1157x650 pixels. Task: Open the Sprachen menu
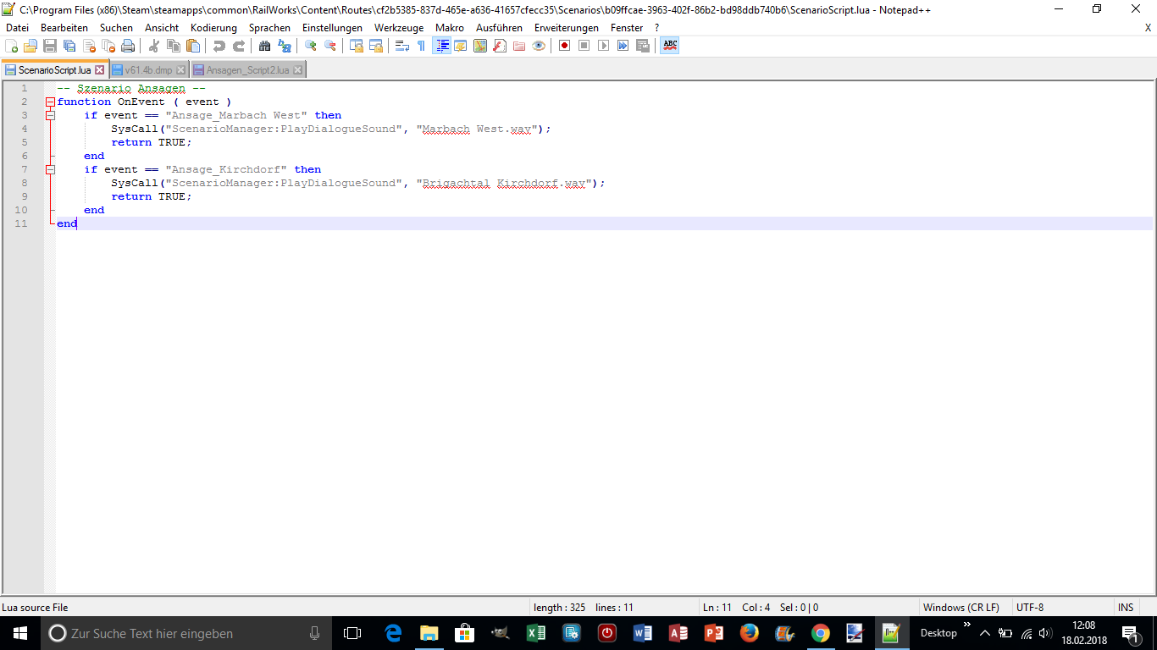point(269,28)
